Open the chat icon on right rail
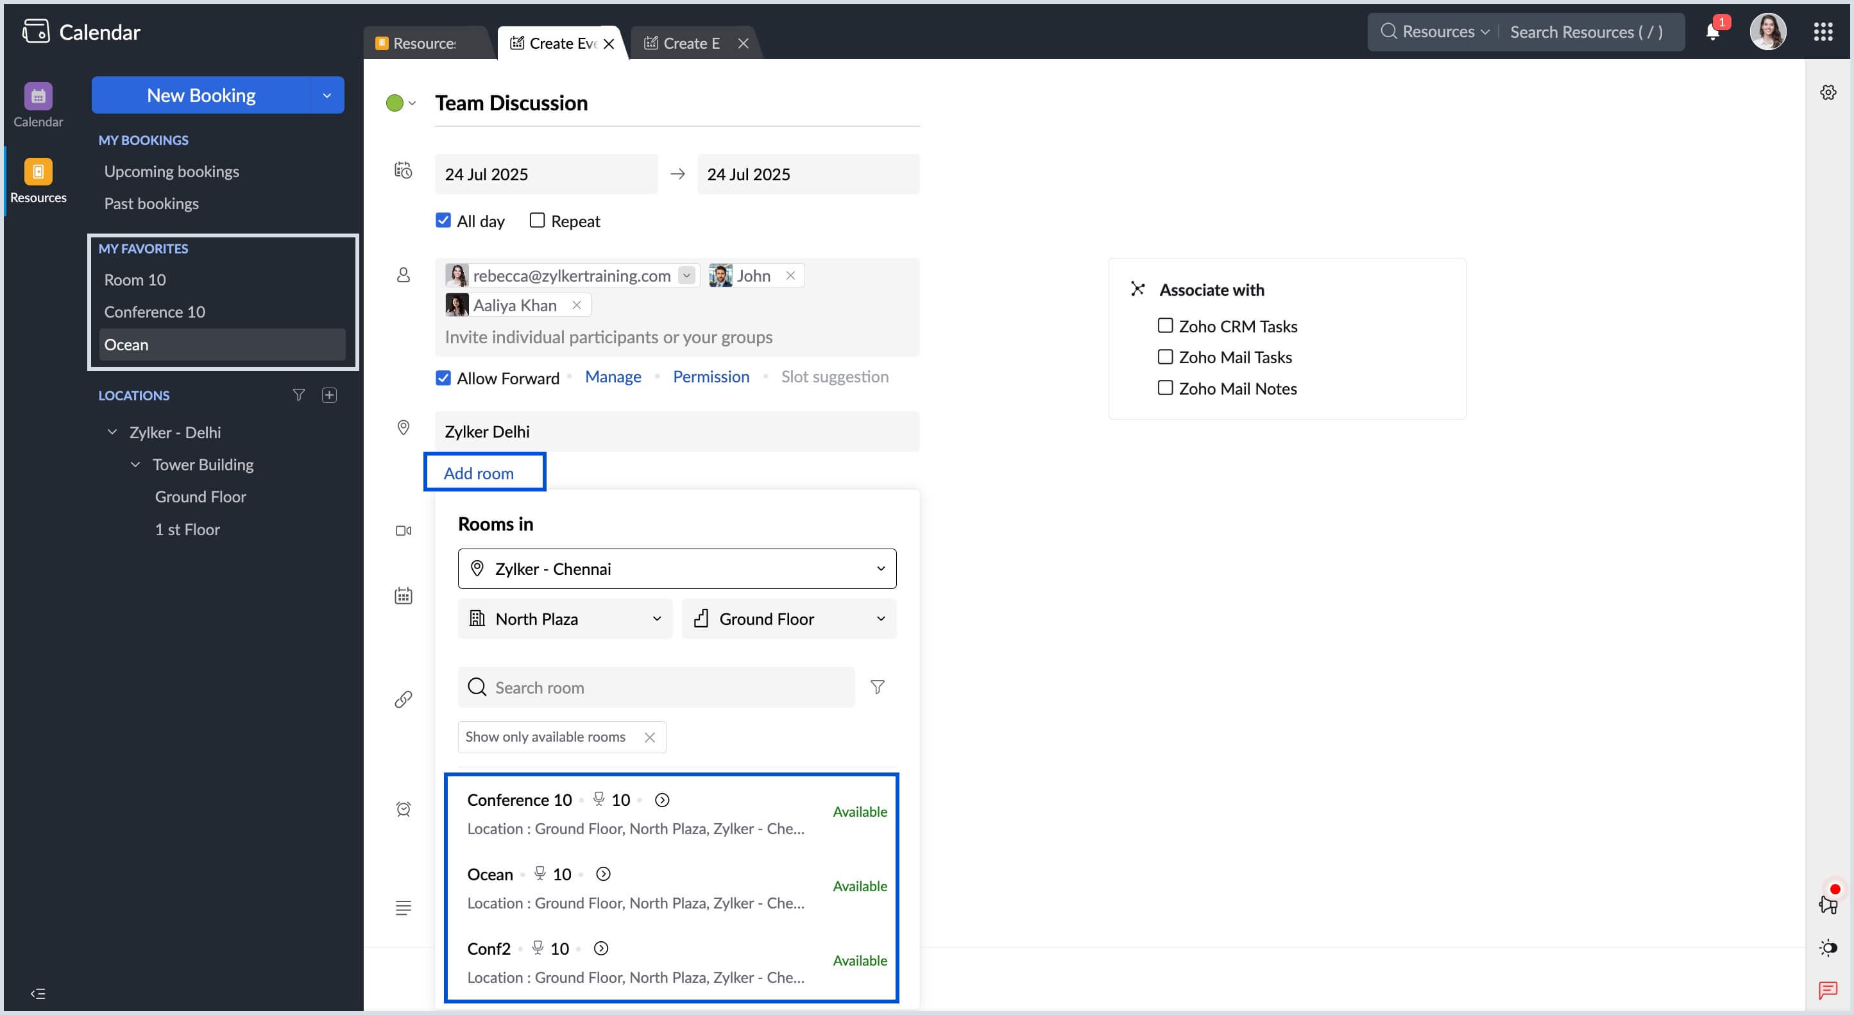Screen dimensions: 1854x1015 (1828, 991)
